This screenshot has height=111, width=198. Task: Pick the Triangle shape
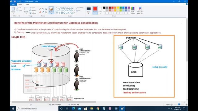72,8
